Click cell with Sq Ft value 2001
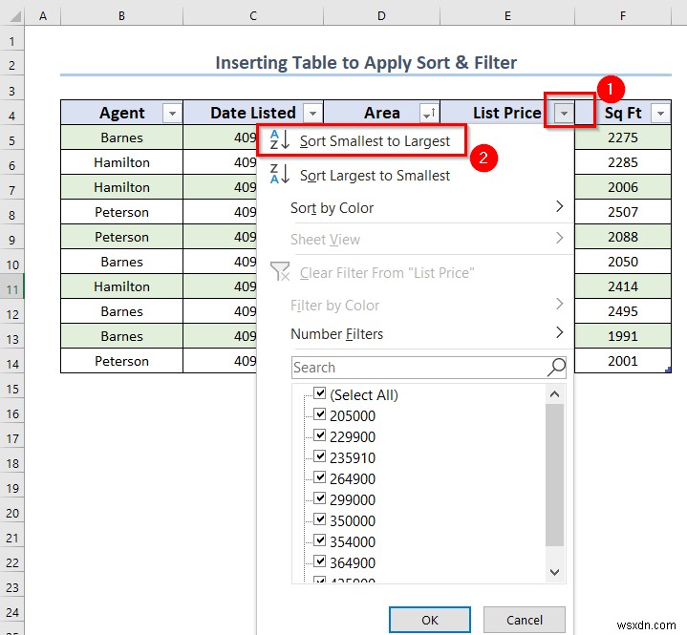The image size is (687, 635). tap(623, 361)
